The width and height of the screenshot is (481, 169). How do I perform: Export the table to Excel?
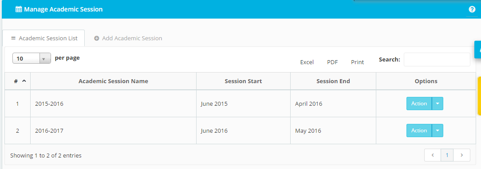pyautogui.click(x=307, y=62)
